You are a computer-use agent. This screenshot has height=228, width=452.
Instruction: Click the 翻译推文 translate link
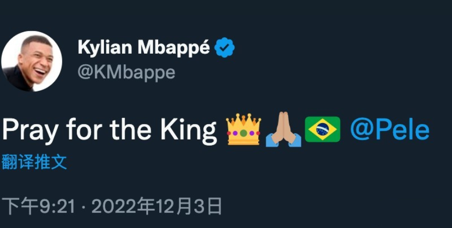[x=34, y=162]
